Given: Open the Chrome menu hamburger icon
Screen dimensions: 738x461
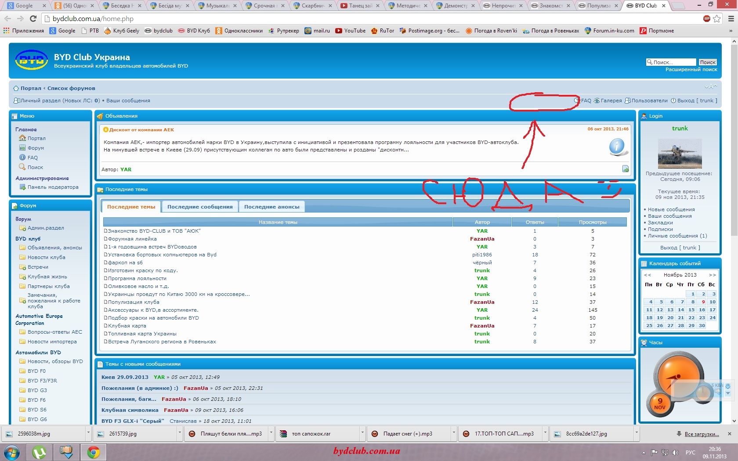Looking at the screenshot, I should click(x=731, y=18).
